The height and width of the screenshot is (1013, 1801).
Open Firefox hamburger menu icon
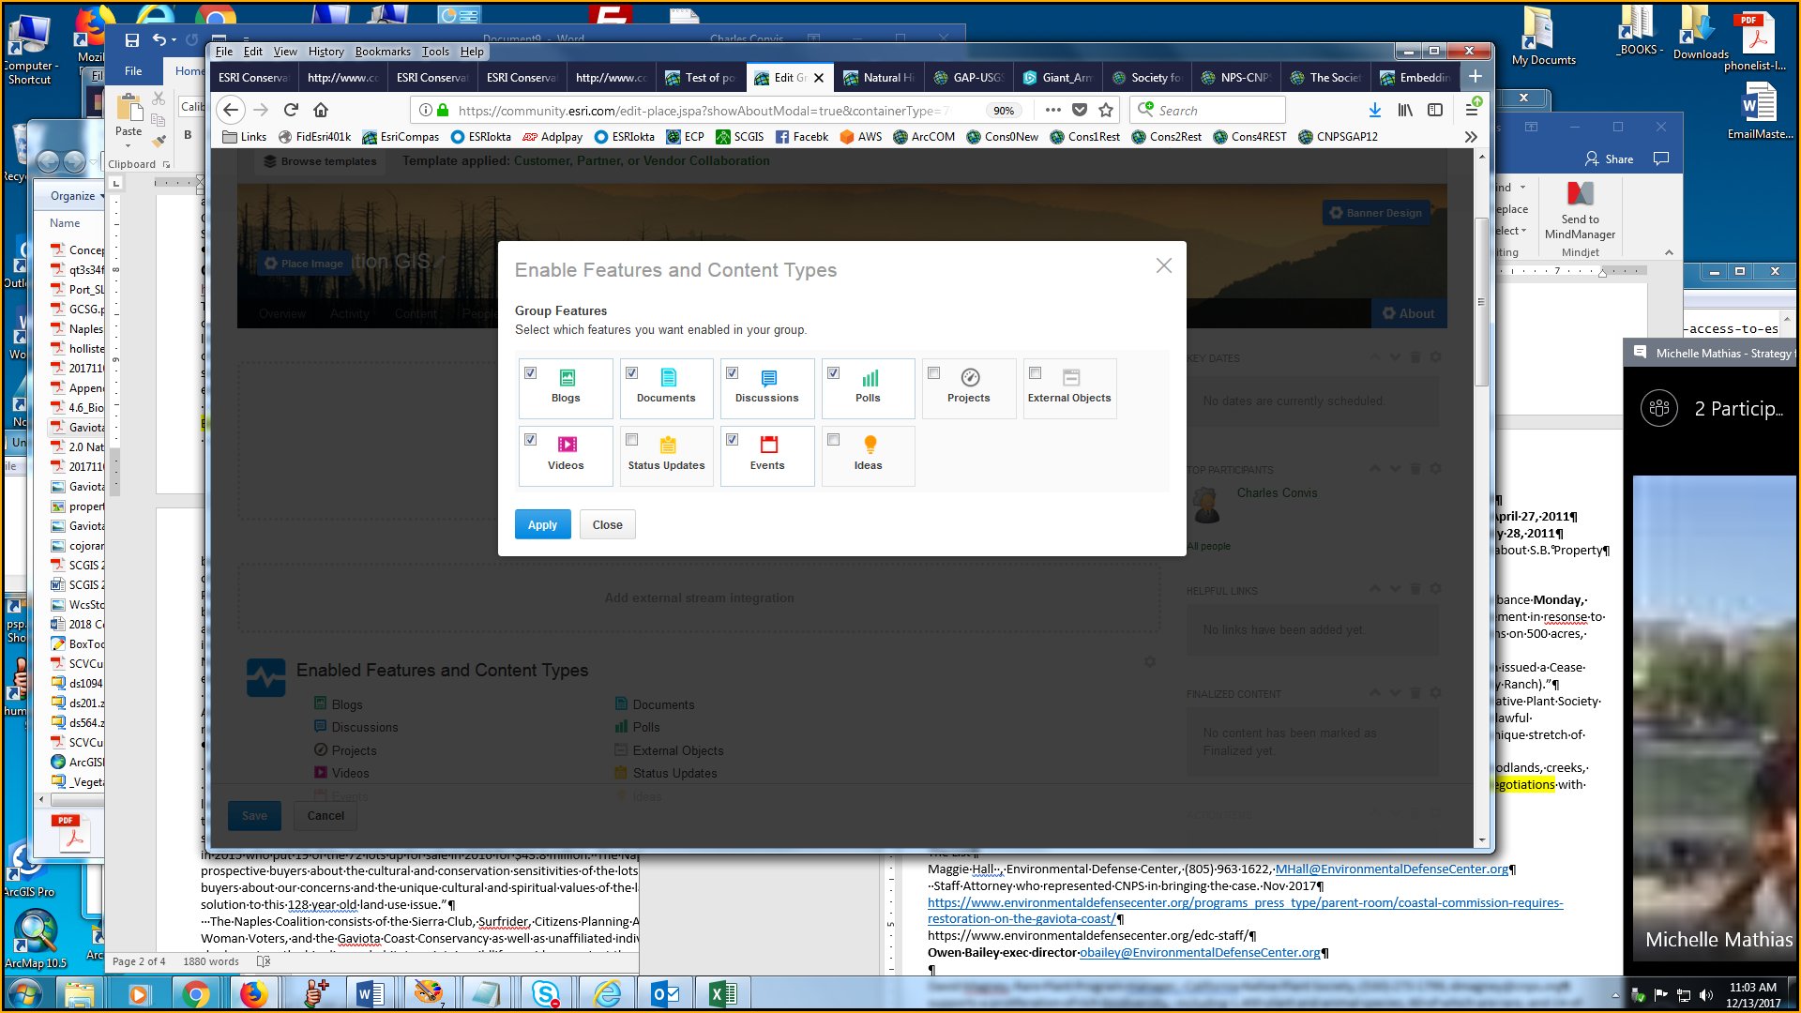1471,110
